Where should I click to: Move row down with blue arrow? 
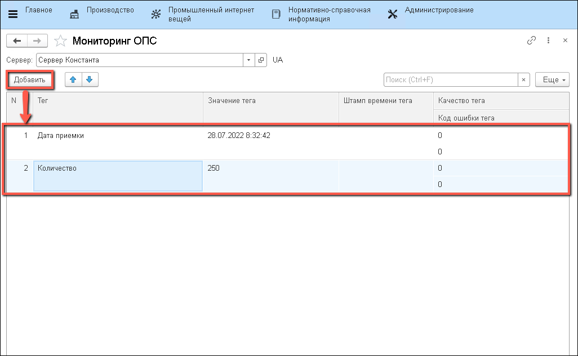pyautogui.click(x=90, y=80)
